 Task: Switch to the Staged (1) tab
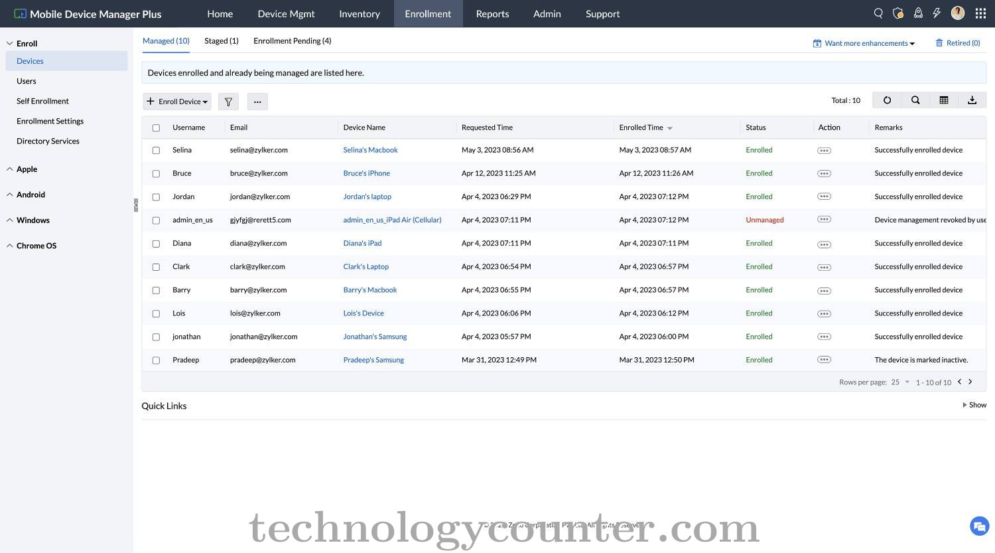point(222,41)
